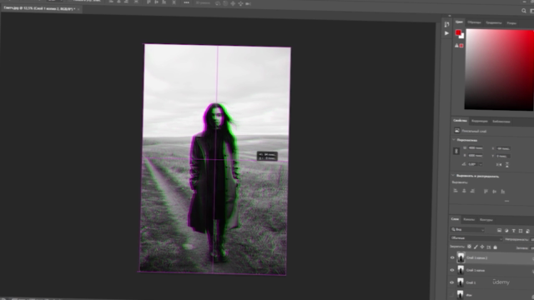Screen dimensions: 534x300
Task: Open the rotation angle dropdown arrow
Action: coord(481,164)
